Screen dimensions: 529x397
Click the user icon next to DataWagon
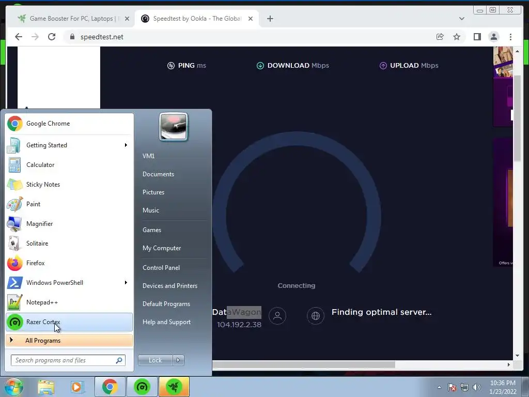point(277,316)
